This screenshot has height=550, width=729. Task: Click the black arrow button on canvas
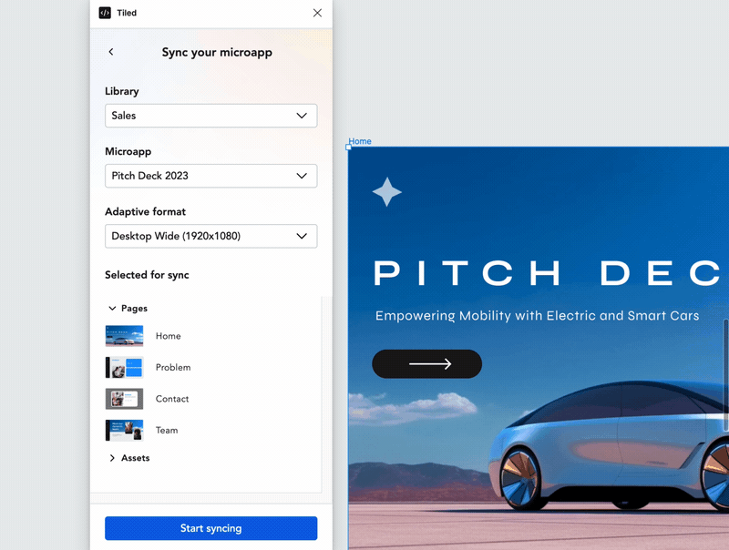(x=426, y=363)
